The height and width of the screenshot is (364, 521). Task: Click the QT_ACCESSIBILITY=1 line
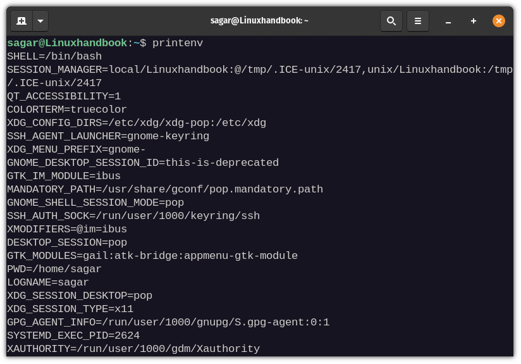click(x=64, y=96)
